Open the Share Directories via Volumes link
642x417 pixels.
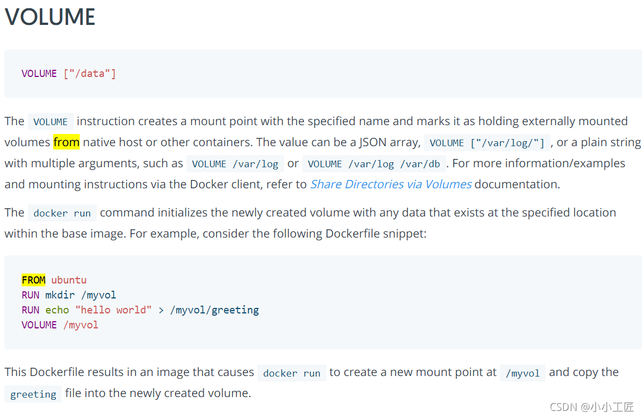coord(391,184)
